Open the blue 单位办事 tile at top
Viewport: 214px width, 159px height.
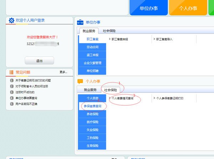coord(149,8)
